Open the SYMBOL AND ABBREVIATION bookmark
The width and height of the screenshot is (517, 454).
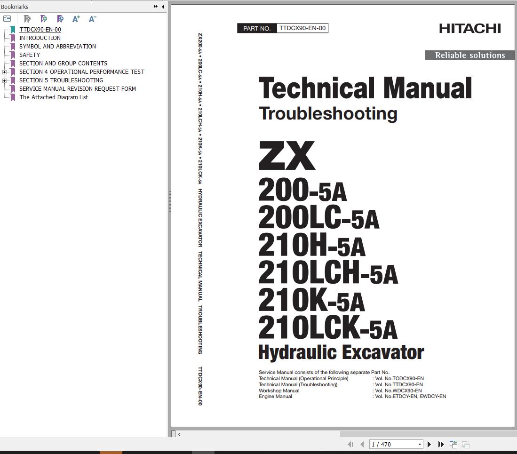pyautogui.click(x=58, y=47)
